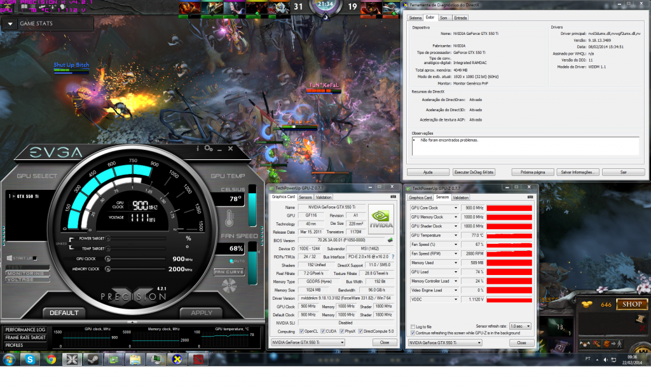This screenshot has width=651, height=390.
Task: Click the day/night game clock showing 21:34
Action: (325, 6)
